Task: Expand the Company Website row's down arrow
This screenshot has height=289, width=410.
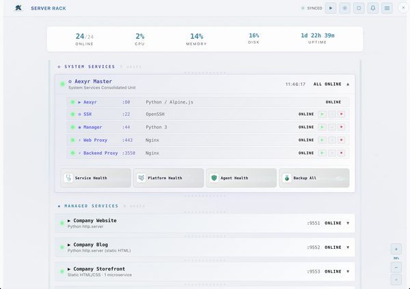Action: click(x=348, y=223)
